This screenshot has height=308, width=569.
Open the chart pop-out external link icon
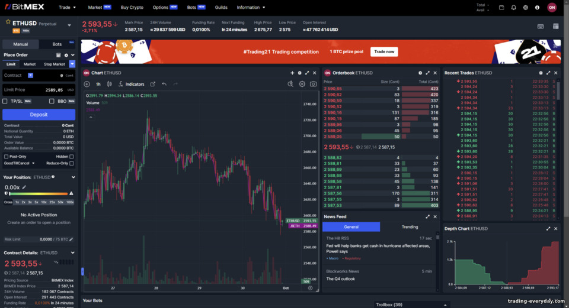point(153,84)
